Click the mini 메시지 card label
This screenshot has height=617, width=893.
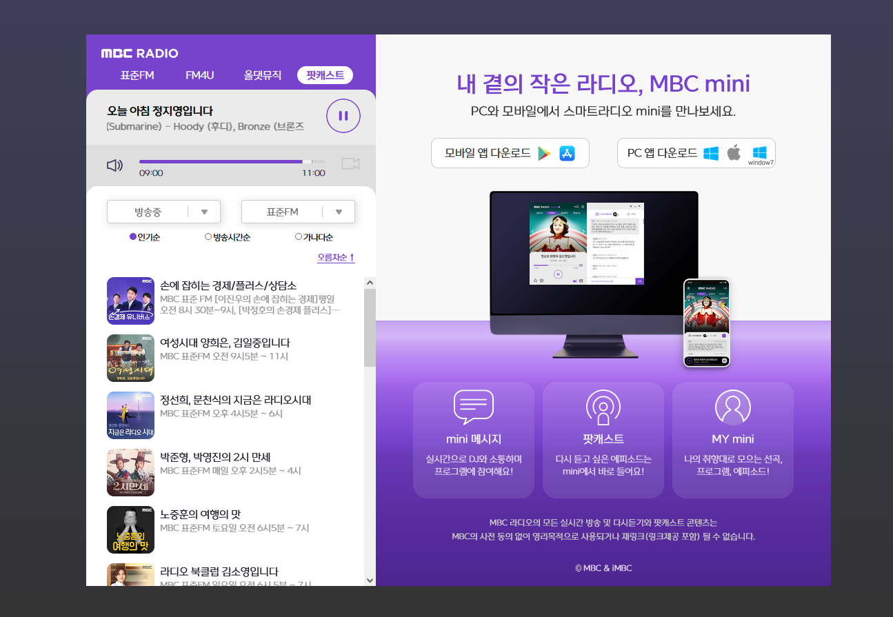click(474, 439)
